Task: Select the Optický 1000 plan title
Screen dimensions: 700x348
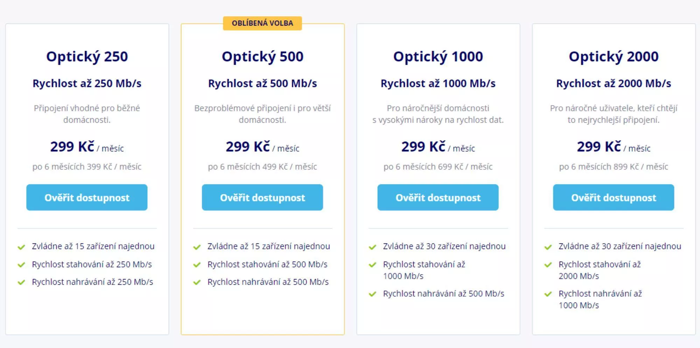Action: pos(438,57)
